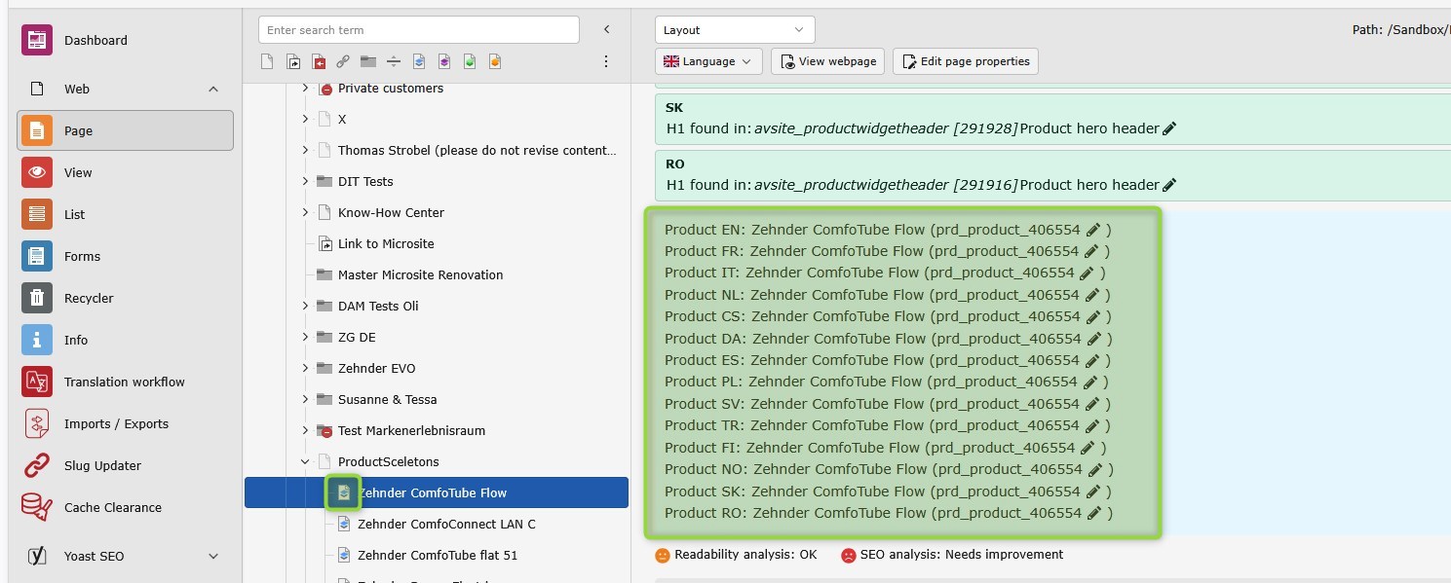Screen dimensions: 1451x583
Task: Select the folder page type icon
Action: (x=368, y=61)
